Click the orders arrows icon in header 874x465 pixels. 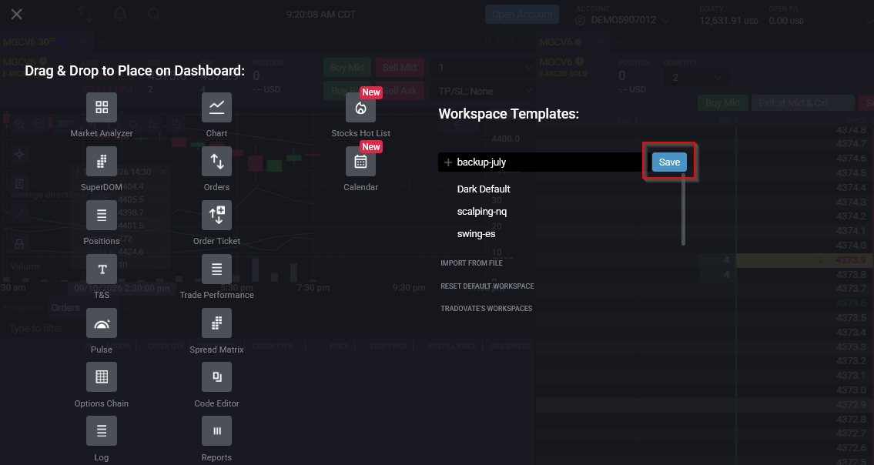tap(85, 14)
